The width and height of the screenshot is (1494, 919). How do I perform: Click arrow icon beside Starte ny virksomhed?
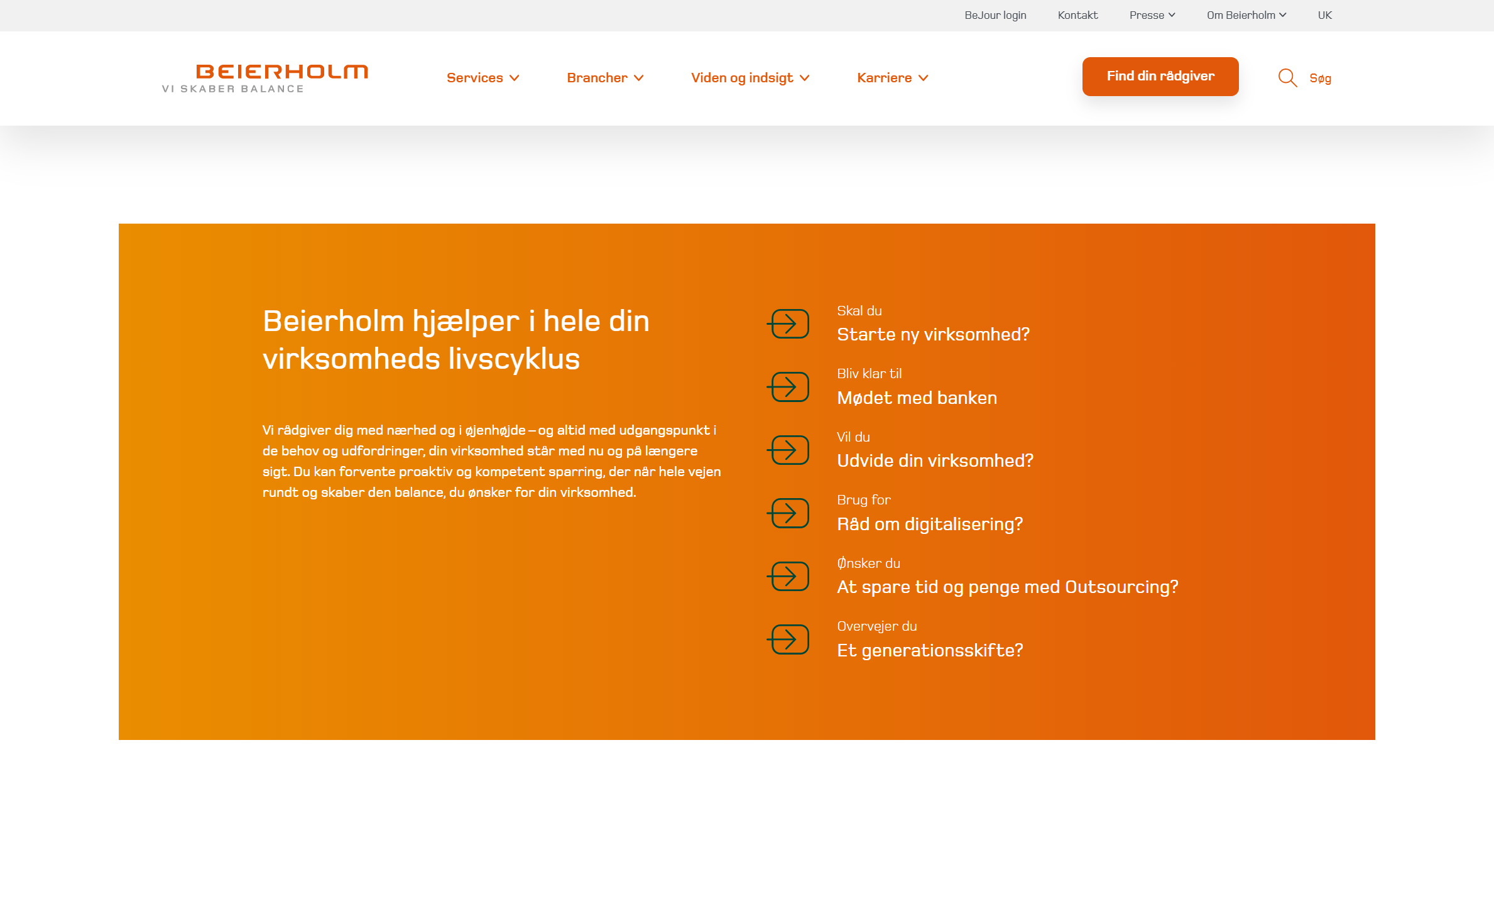(788, 324)
